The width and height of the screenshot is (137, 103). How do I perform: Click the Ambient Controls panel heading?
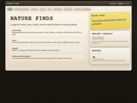click(x=102, y=34)
